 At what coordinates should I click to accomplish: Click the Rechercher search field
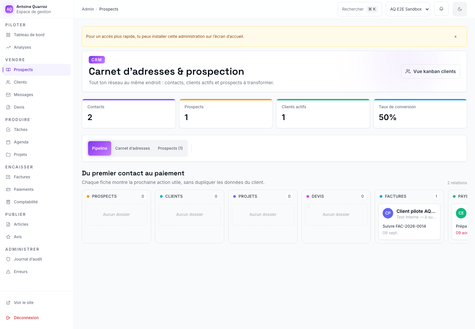click(360, 9)
